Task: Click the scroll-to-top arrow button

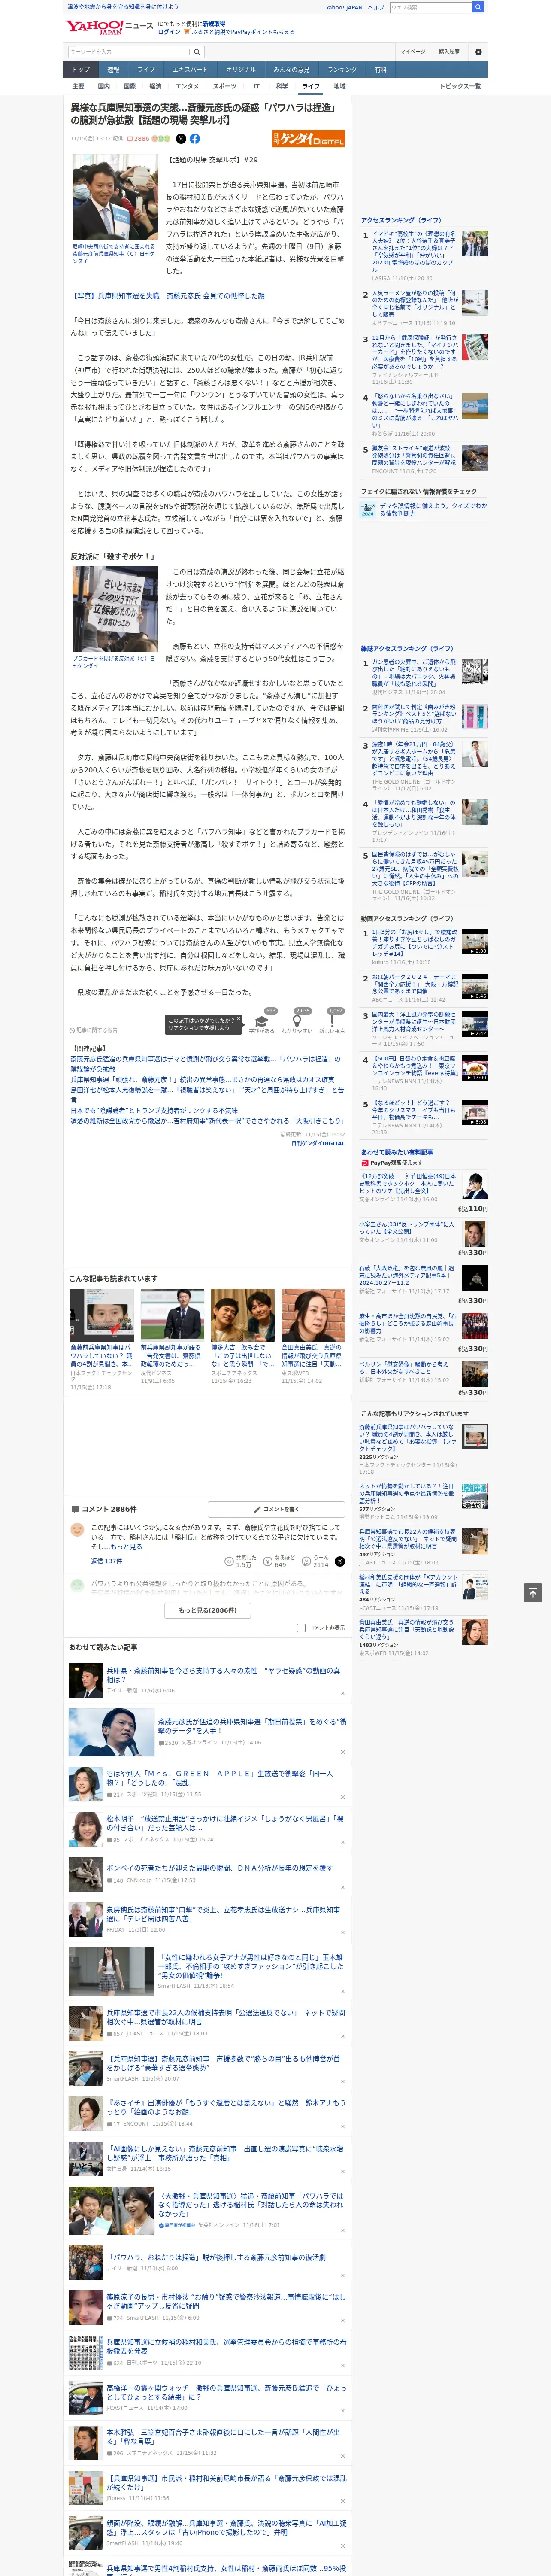Action: pyautogui.click(x=532, y=1592)
